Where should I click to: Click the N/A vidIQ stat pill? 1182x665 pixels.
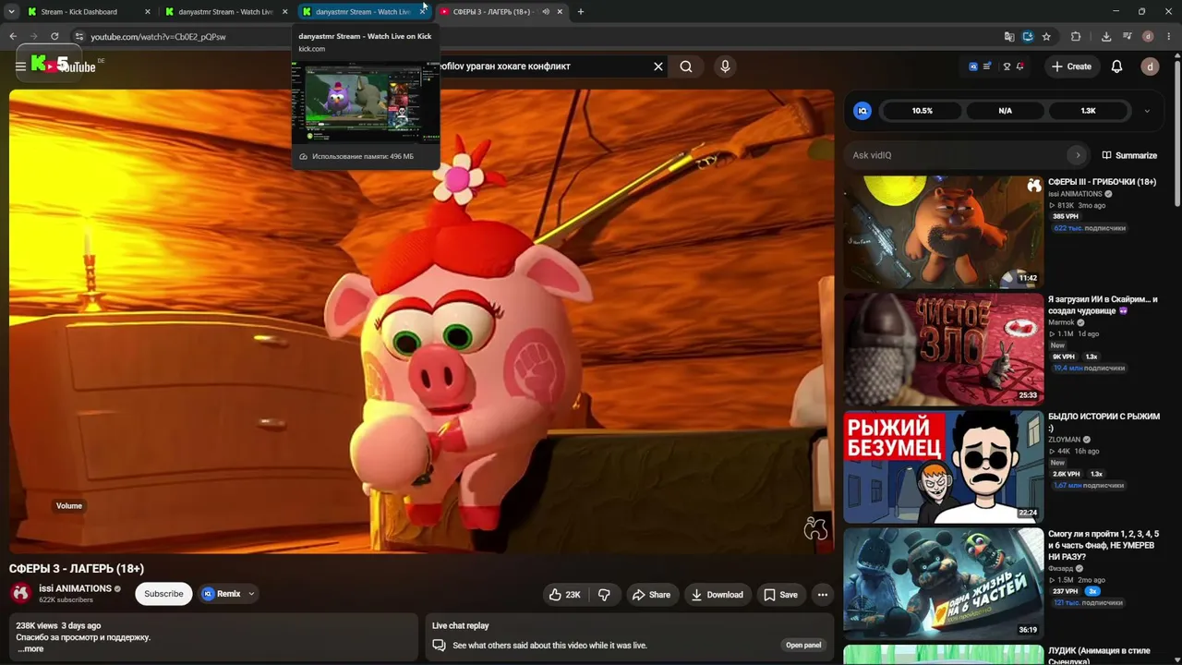click(x=1006, y=111)
